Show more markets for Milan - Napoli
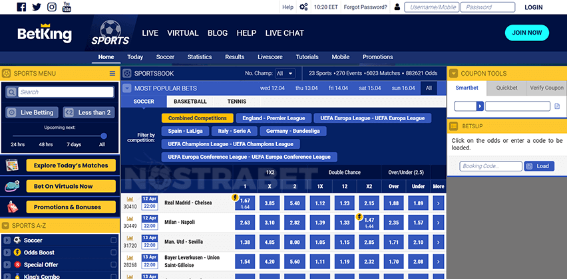567x279 pixels. pos(439,223)
